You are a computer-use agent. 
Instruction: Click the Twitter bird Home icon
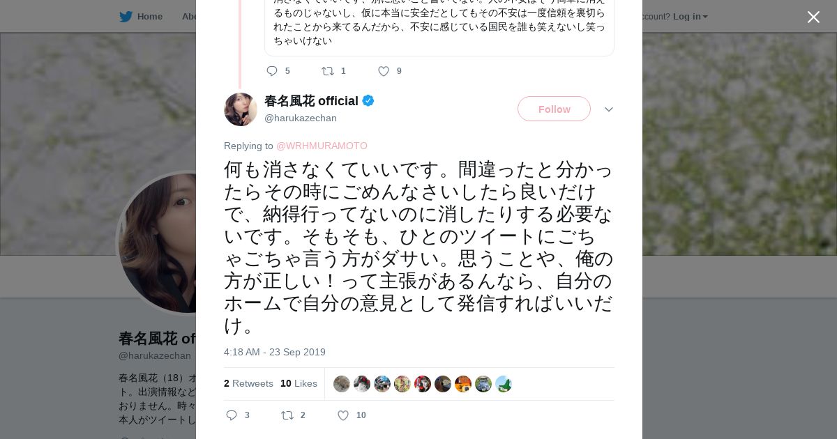[x=126, y=17]
